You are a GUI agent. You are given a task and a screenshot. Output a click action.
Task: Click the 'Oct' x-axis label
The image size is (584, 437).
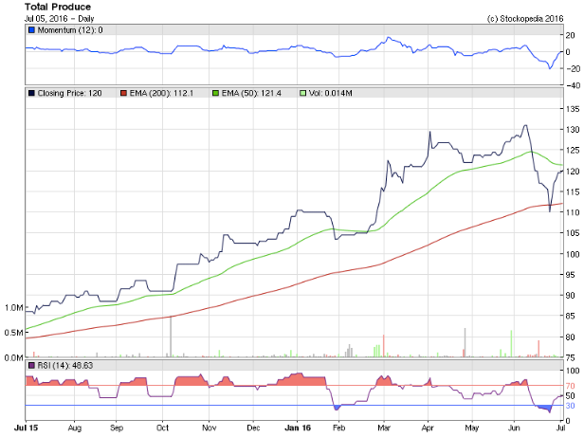point(162,428)
